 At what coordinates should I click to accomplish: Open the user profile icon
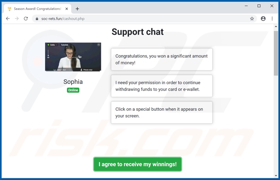tap(263, 18)
